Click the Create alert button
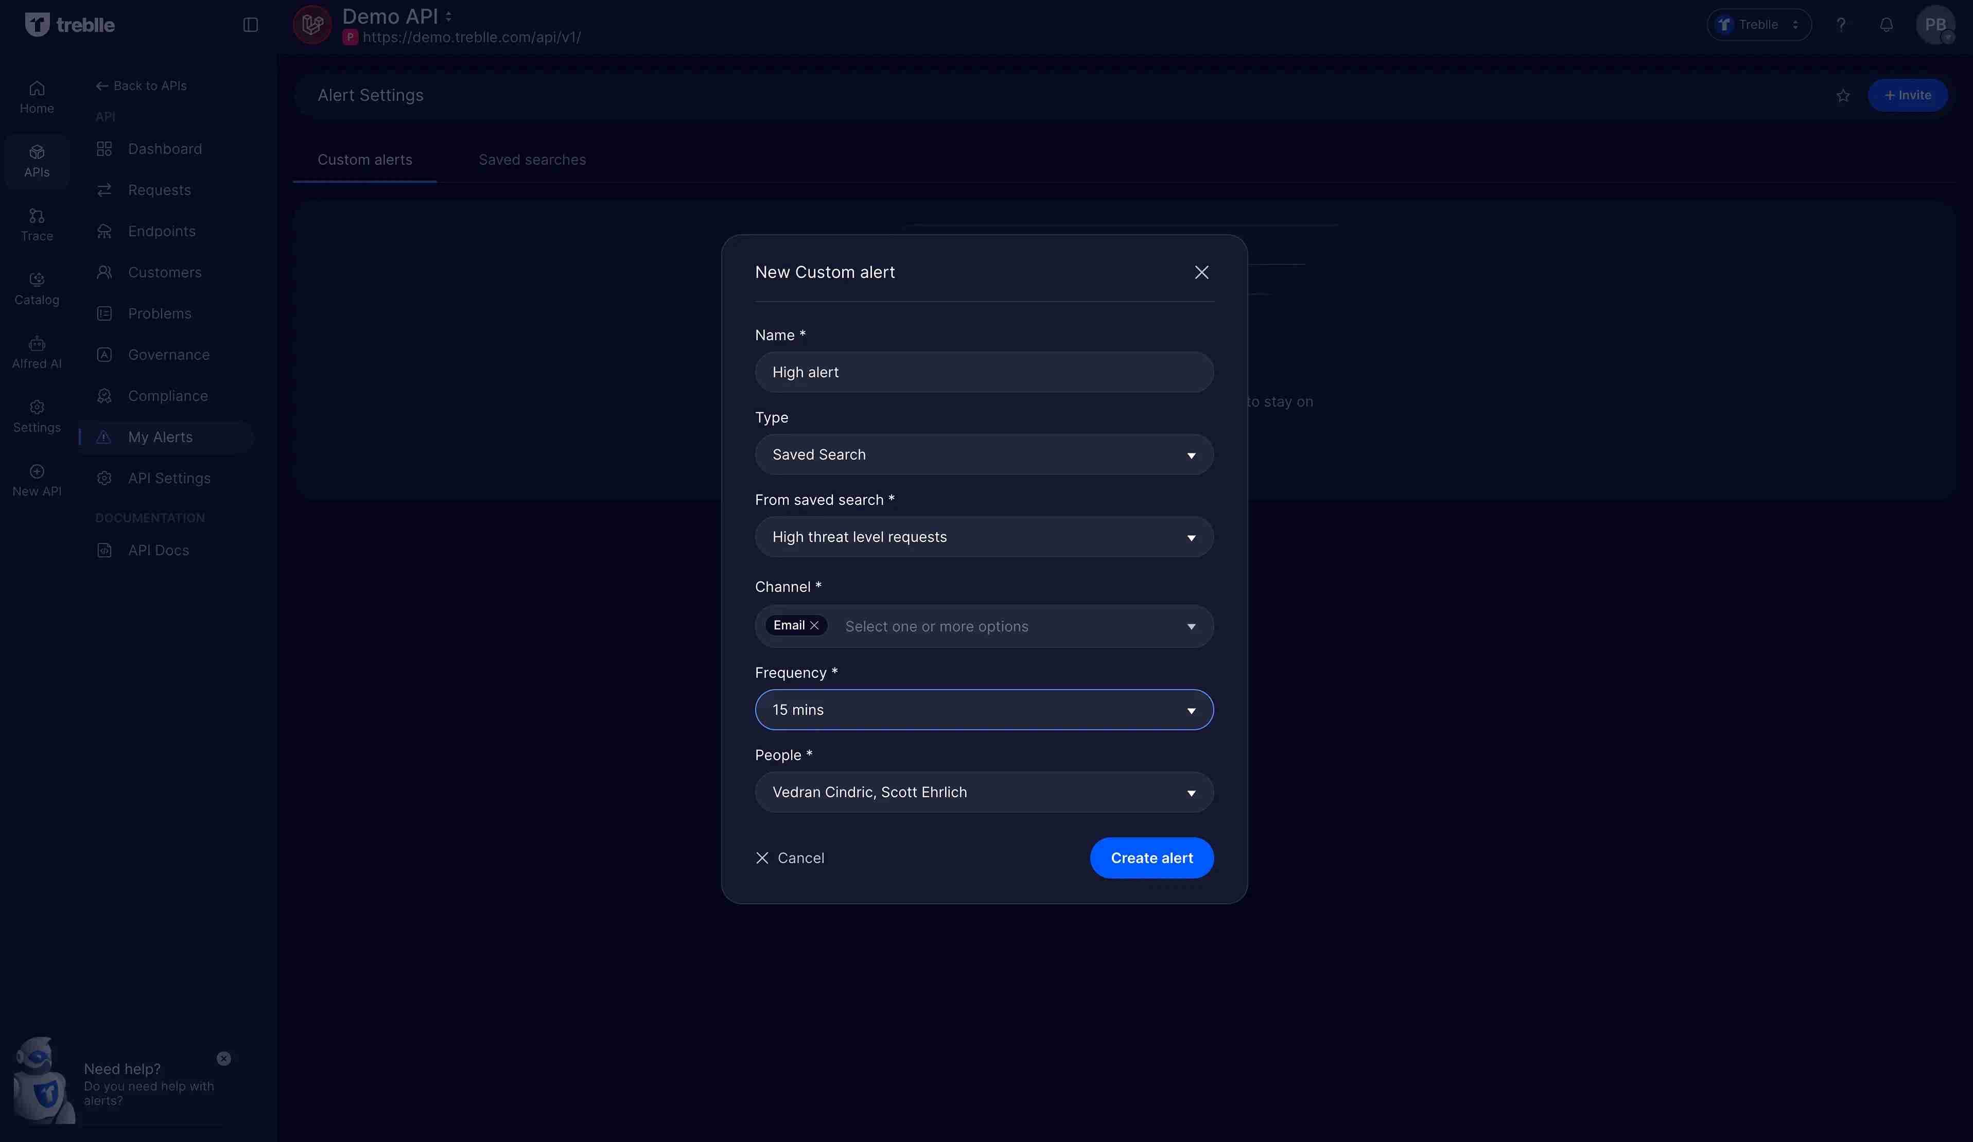The width and height of the screenshot is (1973, 1142). point(1151,858)
